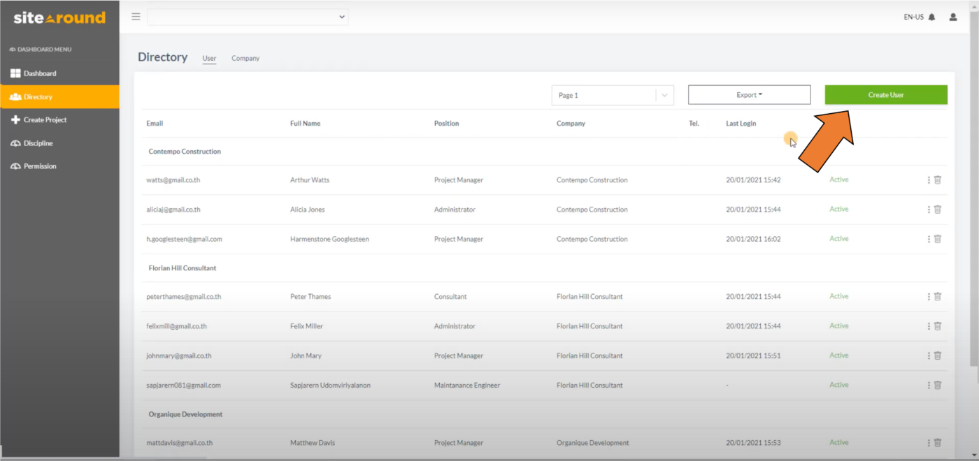Screen dimensions: 979x461
Task: Delete Arthur Watts using the trash icon
Action: pyautogui.click(x=938, y=180)
